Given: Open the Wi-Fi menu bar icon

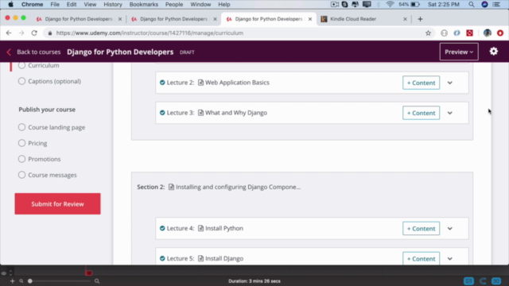Looking at the screenshot, I should [390, 4].
